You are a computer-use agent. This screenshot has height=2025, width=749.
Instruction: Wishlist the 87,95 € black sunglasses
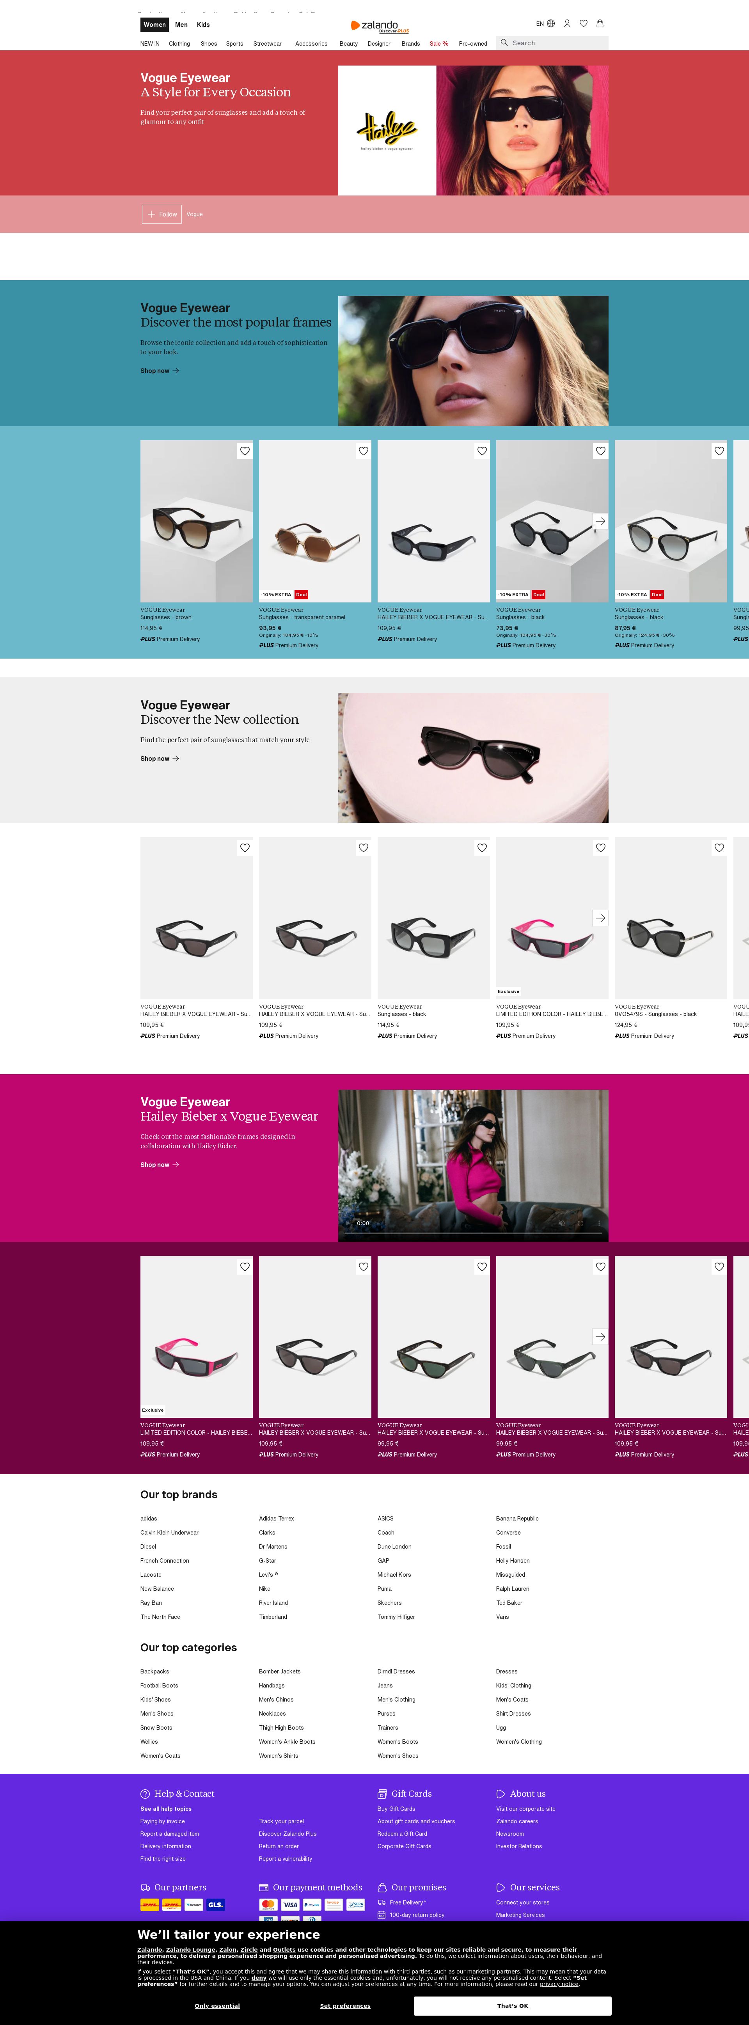pyautogui.click(x=719, y=450)
